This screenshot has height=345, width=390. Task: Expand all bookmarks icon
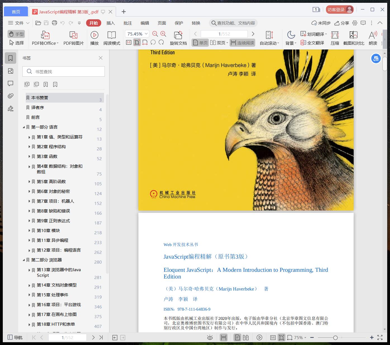[x=27, y=84]
